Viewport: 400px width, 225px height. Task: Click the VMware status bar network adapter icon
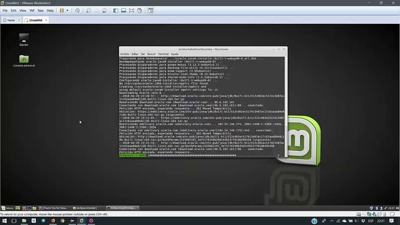click(369, 214)
